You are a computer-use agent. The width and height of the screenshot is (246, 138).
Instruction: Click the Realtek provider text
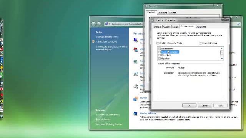[x=181, y=67]
